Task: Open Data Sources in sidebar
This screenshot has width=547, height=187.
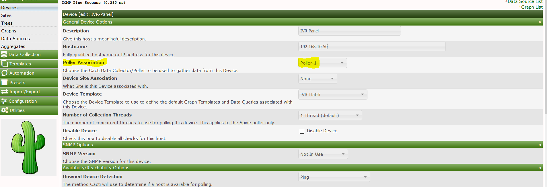Action: [15, 39]
